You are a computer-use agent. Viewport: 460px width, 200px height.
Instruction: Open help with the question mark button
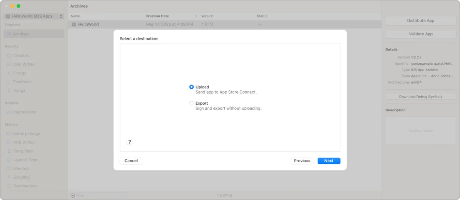[130, 142]
